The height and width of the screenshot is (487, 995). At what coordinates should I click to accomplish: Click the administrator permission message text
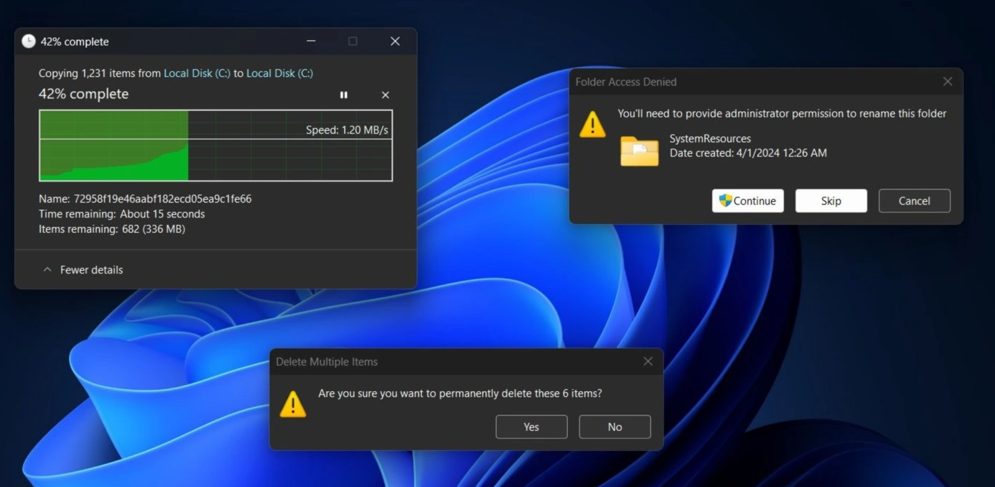click(x=782, y=113)
